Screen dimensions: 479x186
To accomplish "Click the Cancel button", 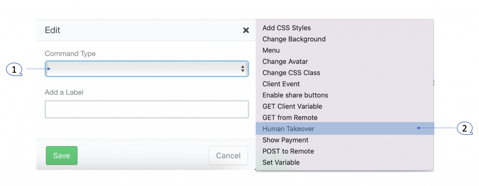I will click(228, 156).
